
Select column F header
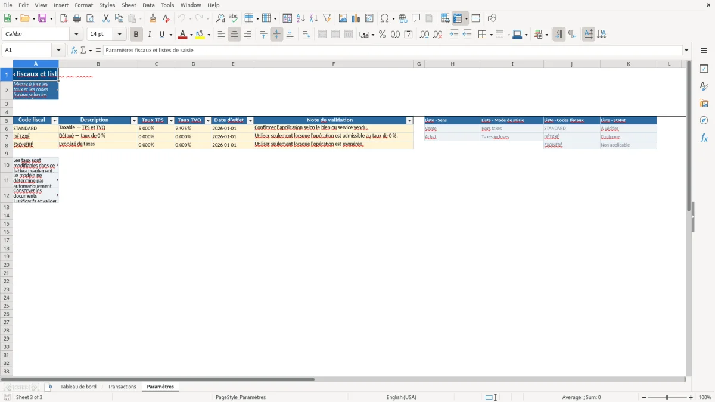click(334, 64)
